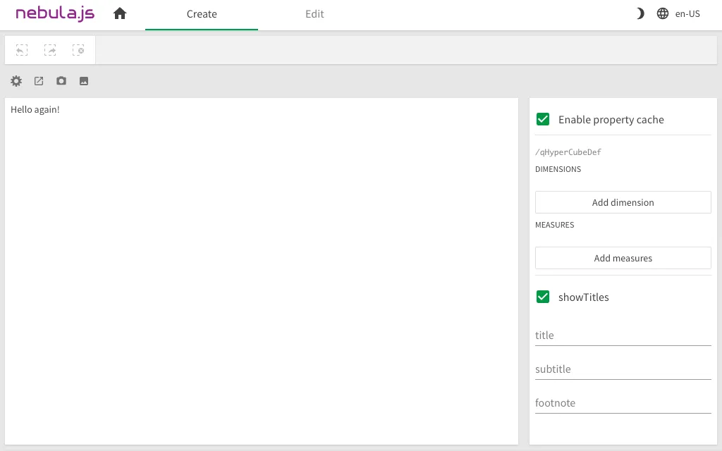Uncheck the showTitles checkbox
The image size is (722, 451).
coord(543,297)
